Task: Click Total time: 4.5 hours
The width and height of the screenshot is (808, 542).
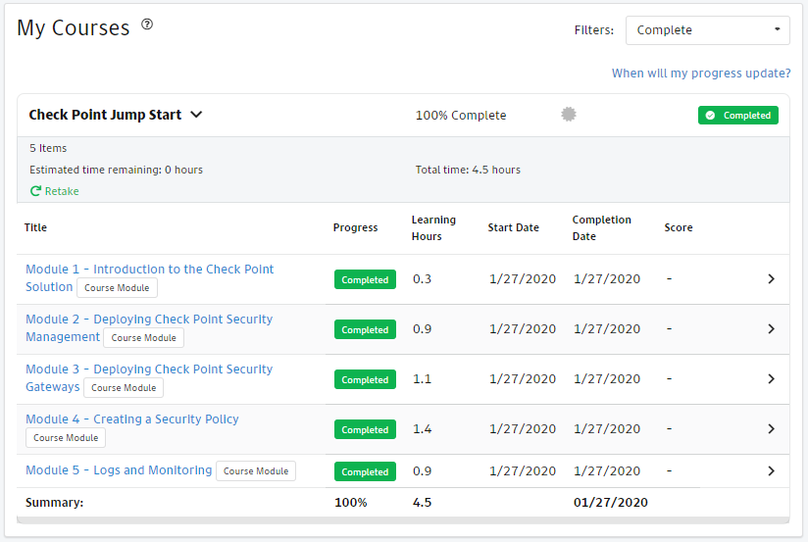Action: pos(468,170)
